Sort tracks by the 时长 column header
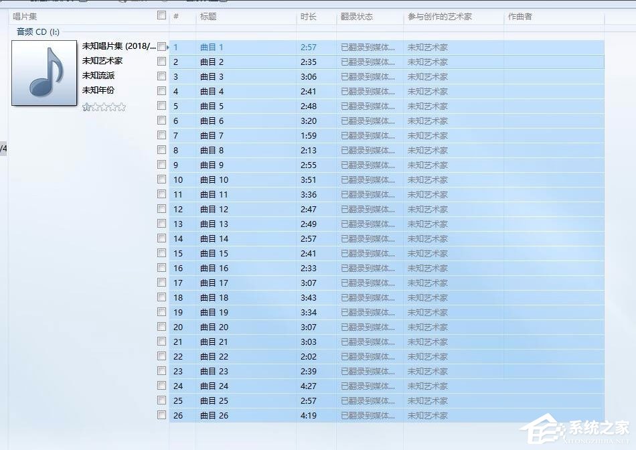This screenshot has width=636, height=450. (x=309, y=16)
